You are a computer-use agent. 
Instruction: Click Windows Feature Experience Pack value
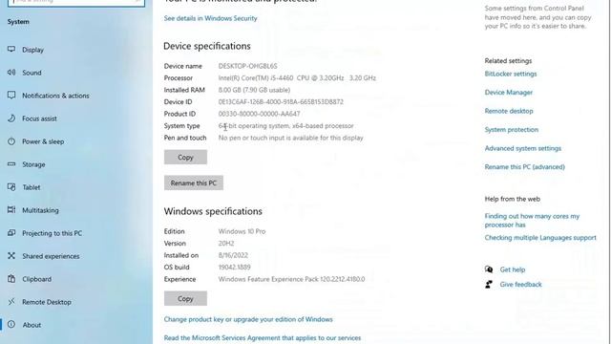coord(291,279)
